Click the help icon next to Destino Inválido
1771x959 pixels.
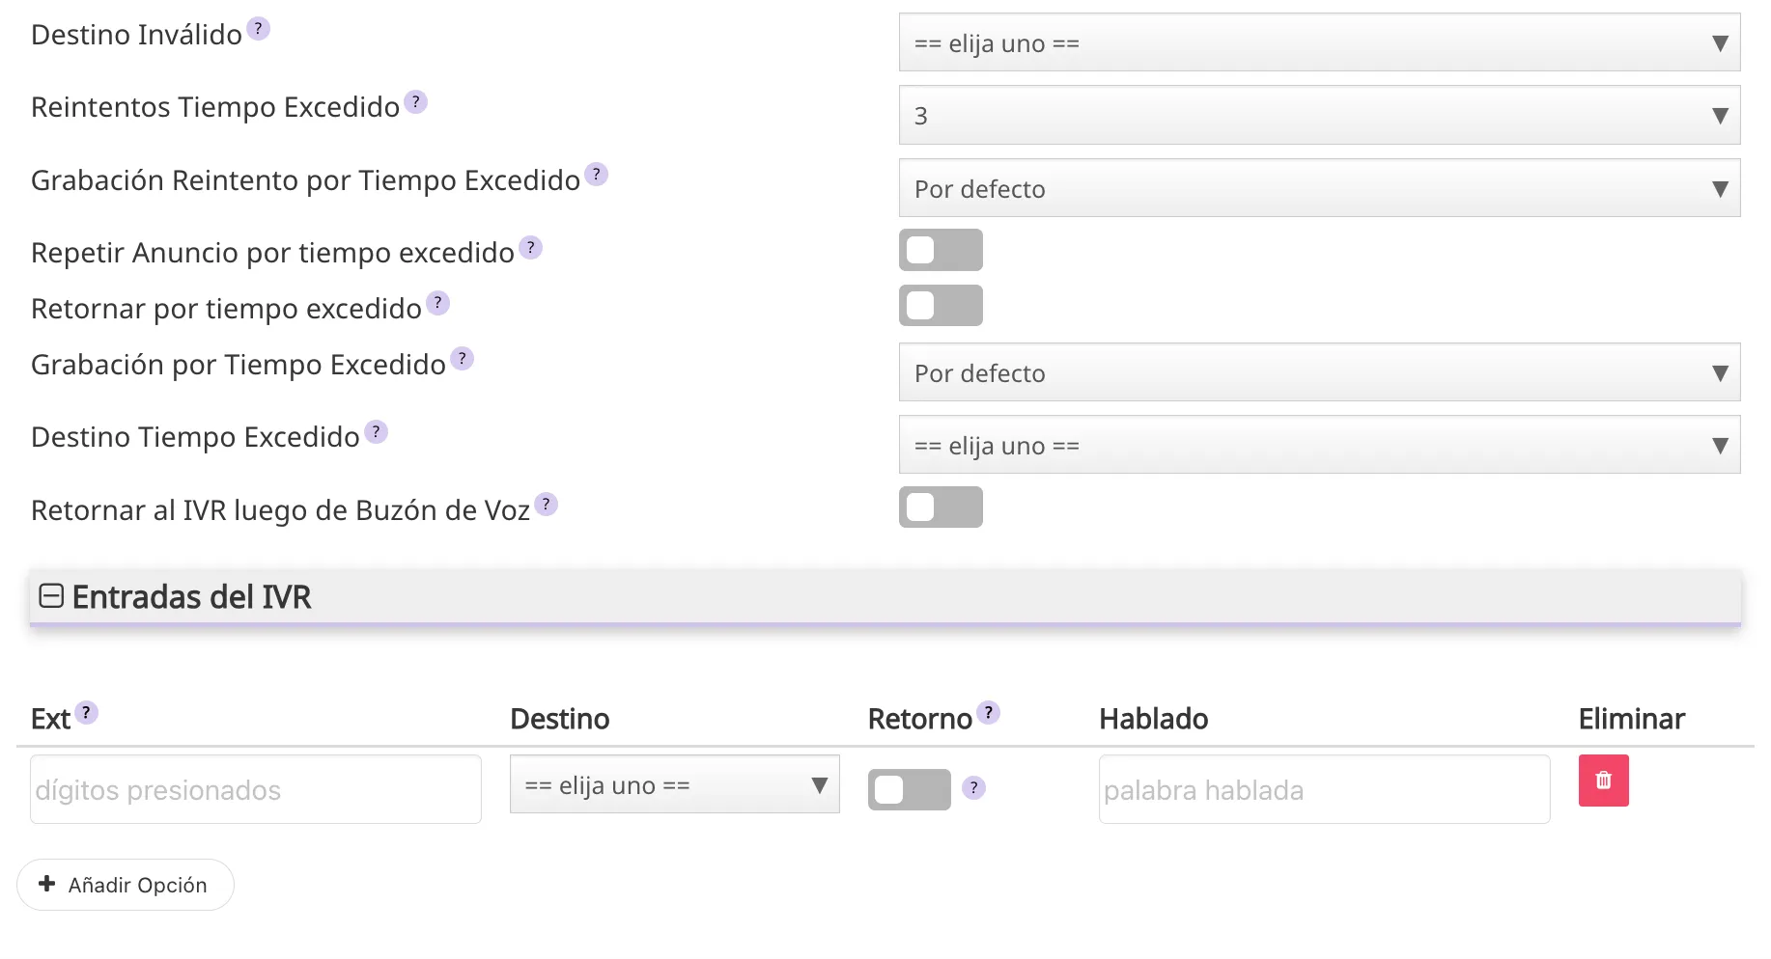pos(257,29)
